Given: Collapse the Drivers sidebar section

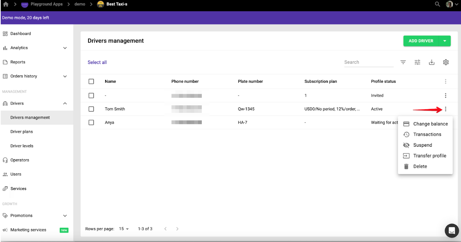Looking at the screenshot, I should pos(65,103).
